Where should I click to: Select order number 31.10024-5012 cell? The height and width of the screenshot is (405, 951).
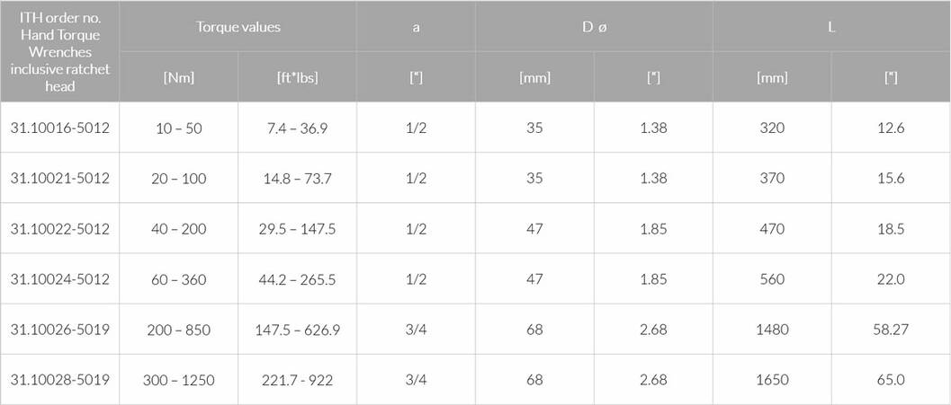point(59,279)
